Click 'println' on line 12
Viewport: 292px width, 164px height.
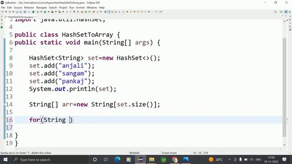(x=82, y=89)
